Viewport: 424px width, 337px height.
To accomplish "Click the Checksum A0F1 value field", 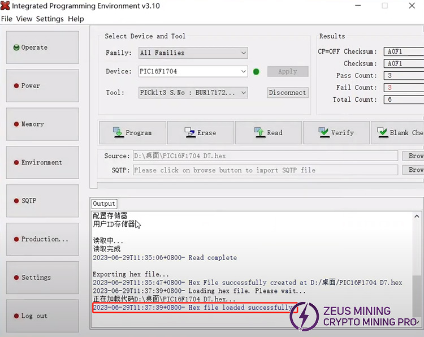I will coord(404,63).
